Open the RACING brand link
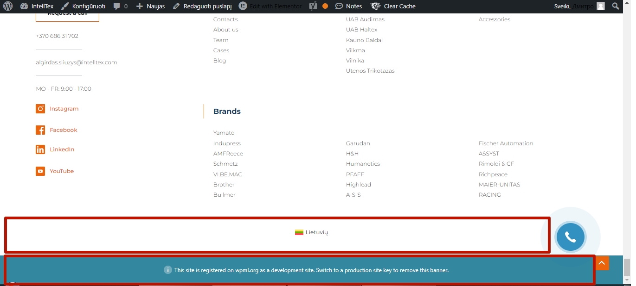The image size is (636, 286). pos(490,195)
